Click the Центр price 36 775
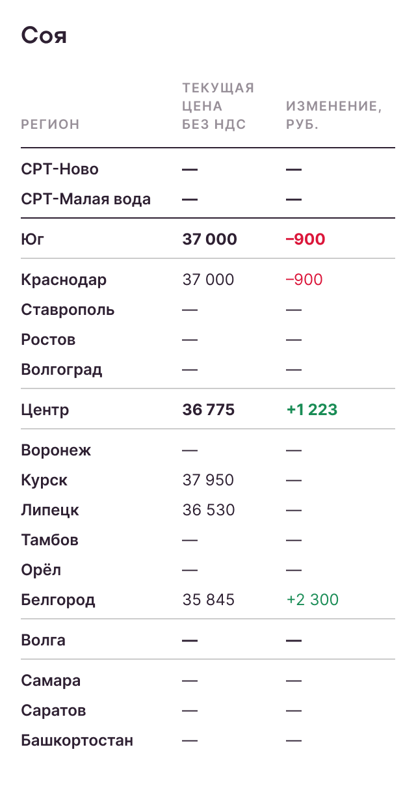416x786 pixels. click(209, 410)
